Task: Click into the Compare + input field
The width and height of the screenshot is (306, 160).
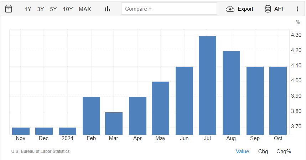Action: pyautogui.click(x=169, y=9)
